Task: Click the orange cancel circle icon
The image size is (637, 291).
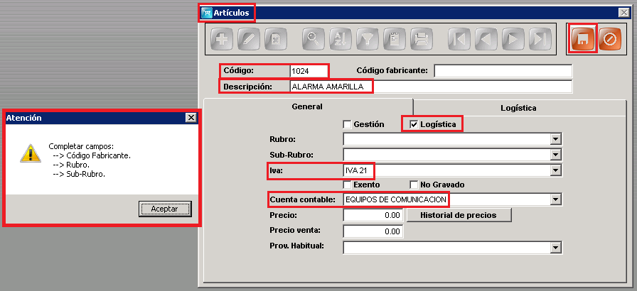Action: [x=610, y=39]
